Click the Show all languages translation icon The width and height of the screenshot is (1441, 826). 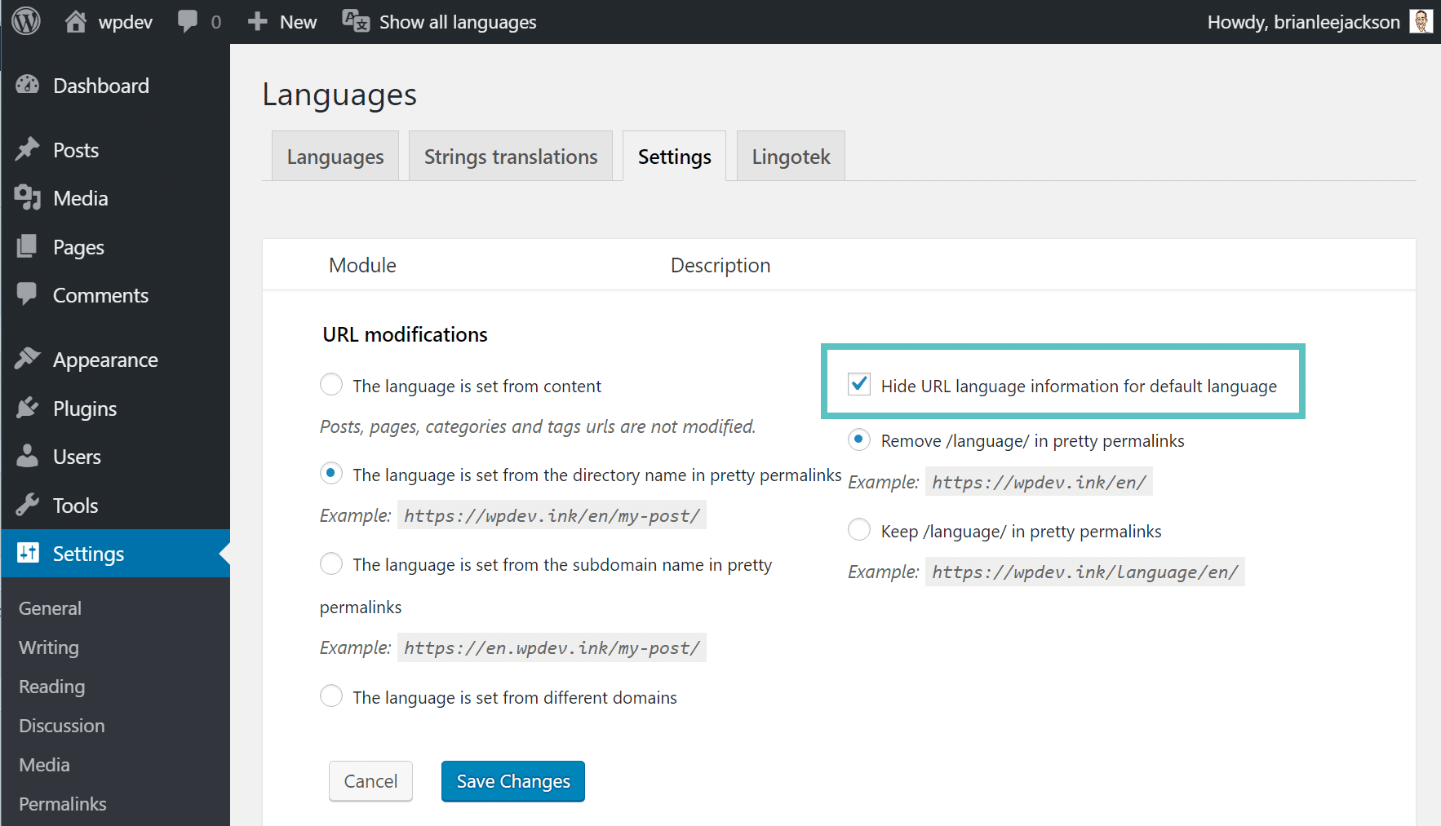(354, 21)
